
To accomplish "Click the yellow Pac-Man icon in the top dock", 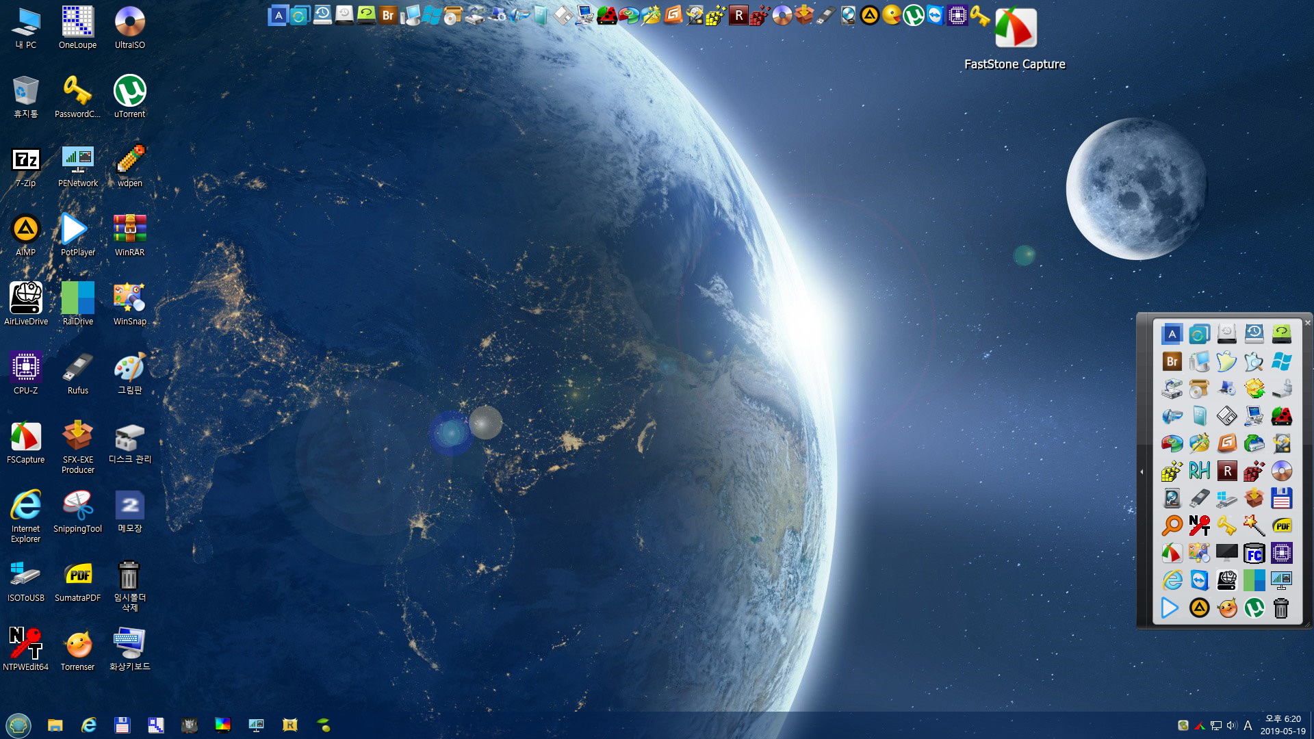I will tap(891, 15).
